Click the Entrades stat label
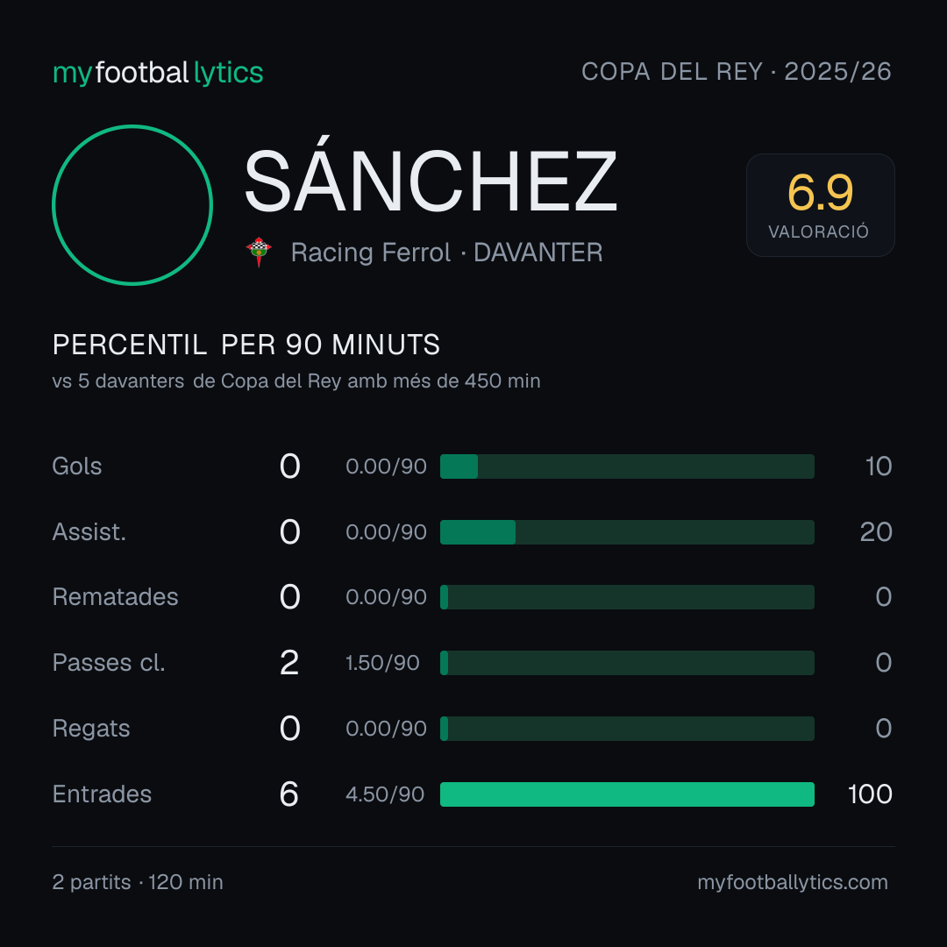This screenshot has height=947, width=947. click(x=102, y=794)
